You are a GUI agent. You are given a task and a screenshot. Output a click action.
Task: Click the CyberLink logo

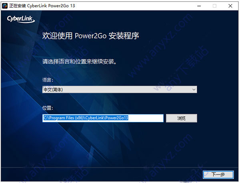pyautogui.click(x=21, y=19)
